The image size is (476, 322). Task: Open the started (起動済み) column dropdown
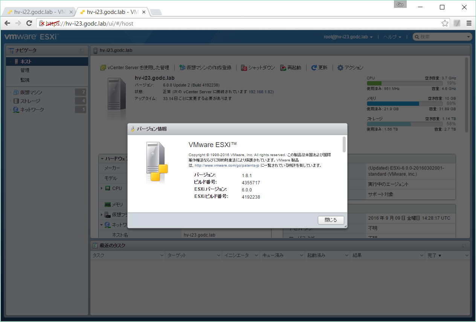[347, 255]
